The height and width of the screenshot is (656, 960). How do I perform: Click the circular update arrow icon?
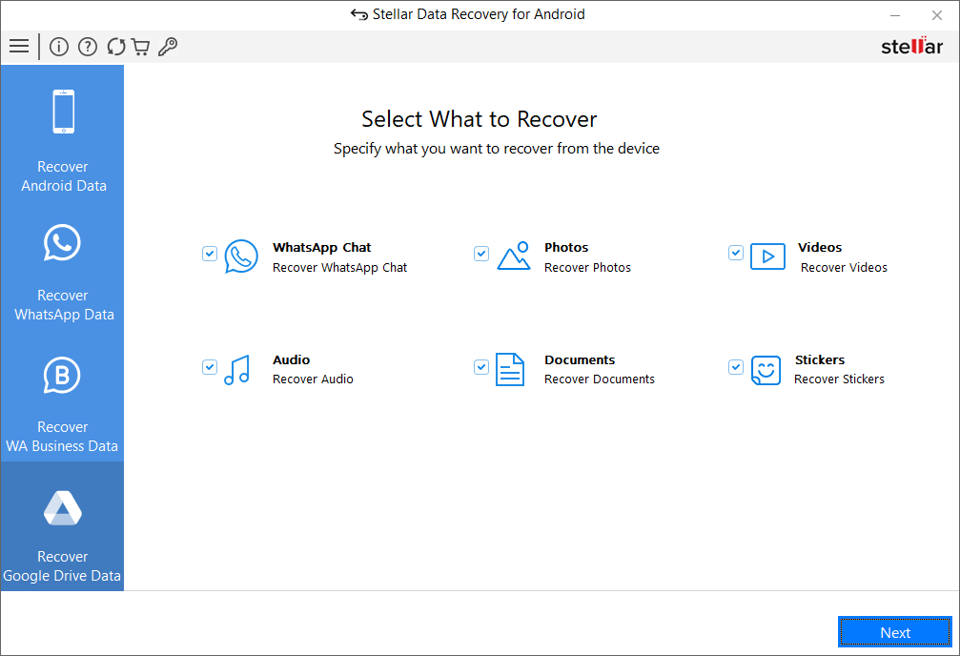[116, 47]
